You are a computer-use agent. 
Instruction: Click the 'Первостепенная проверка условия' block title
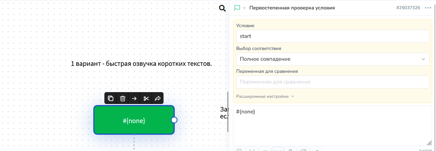tap(292, 8)
